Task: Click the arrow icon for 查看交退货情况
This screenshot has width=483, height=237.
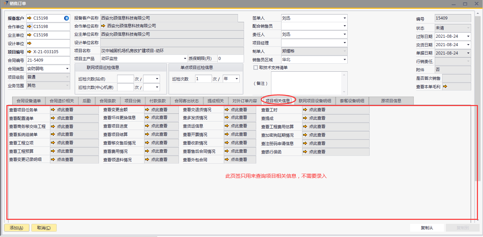Action: point(227,110)
